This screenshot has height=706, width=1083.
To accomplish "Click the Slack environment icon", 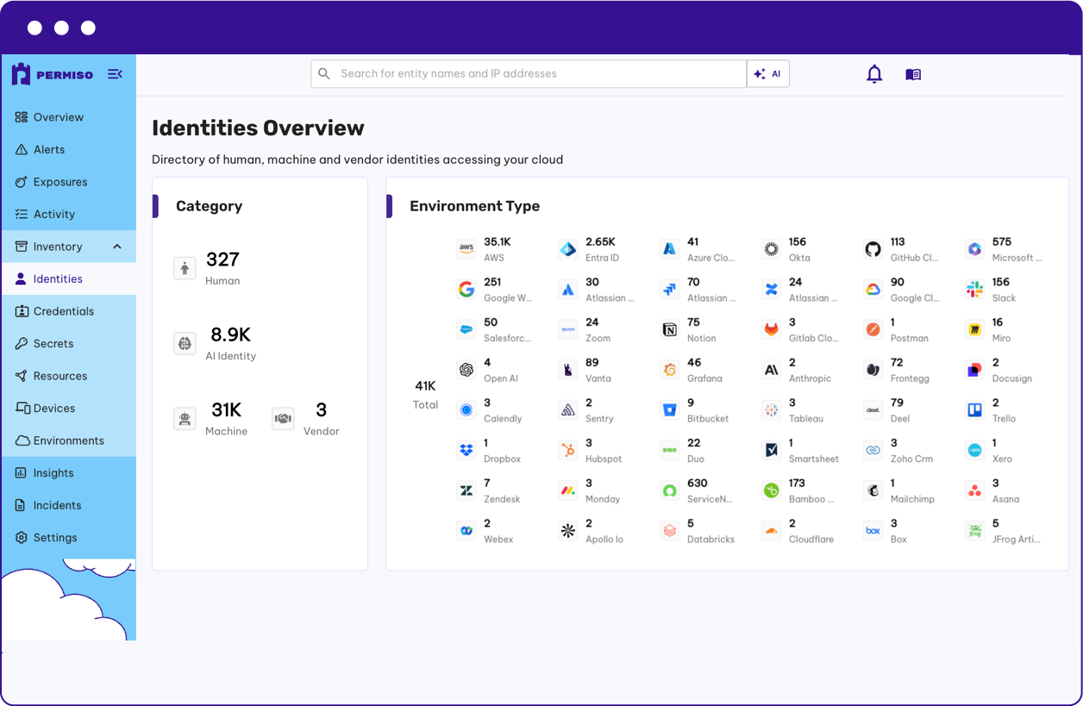I will click(975, 290).
